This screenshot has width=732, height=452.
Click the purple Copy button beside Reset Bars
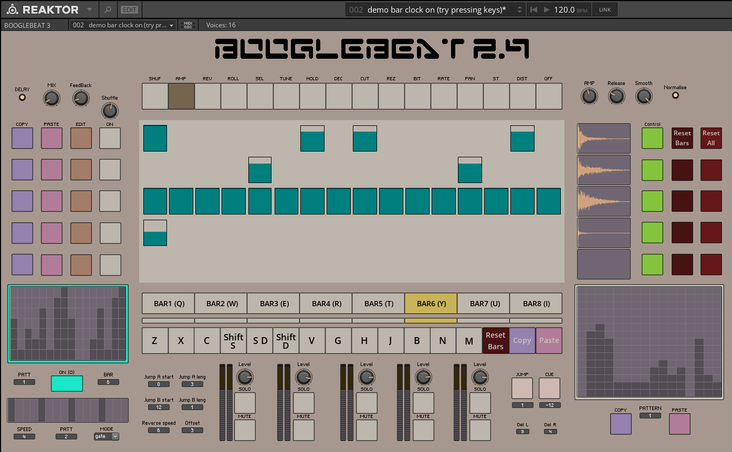522,341
